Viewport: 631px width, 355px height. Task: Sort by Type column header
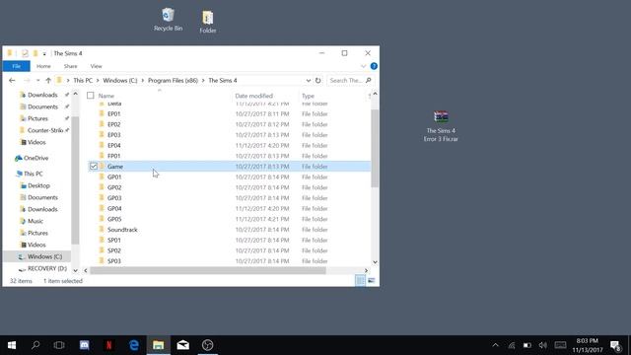pos(308,96)
